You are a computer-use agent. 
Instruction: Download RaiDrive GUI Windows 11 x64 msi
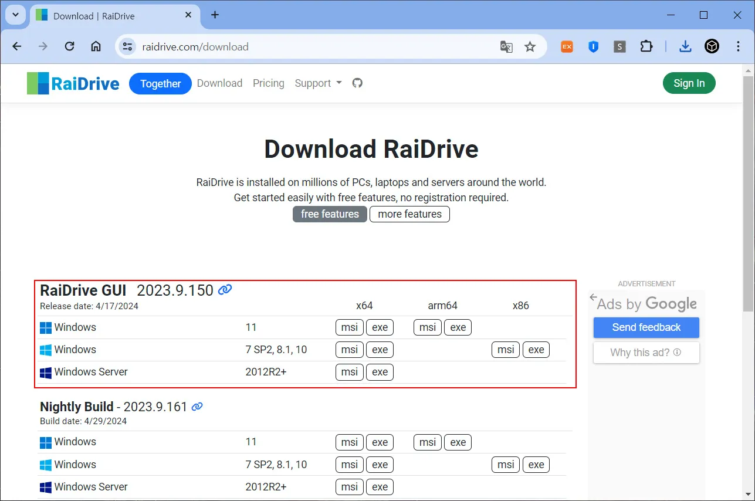click(x=350, y=327)
